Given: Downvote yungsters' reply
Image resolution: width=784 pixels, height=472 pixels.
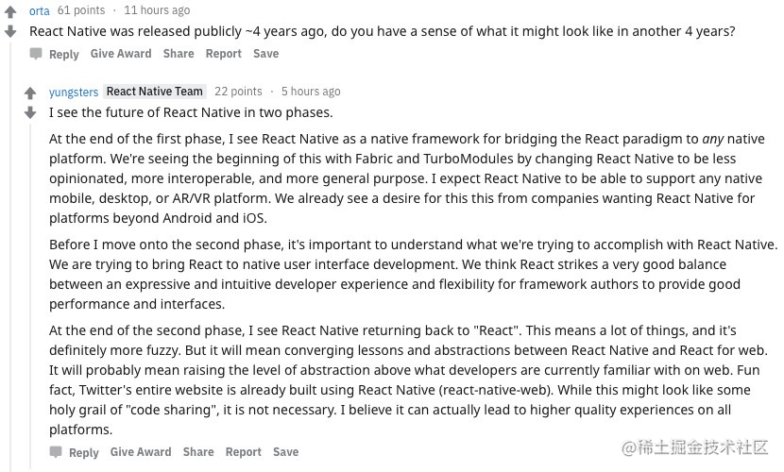Looking at the screenshot, I should (30, 112).
